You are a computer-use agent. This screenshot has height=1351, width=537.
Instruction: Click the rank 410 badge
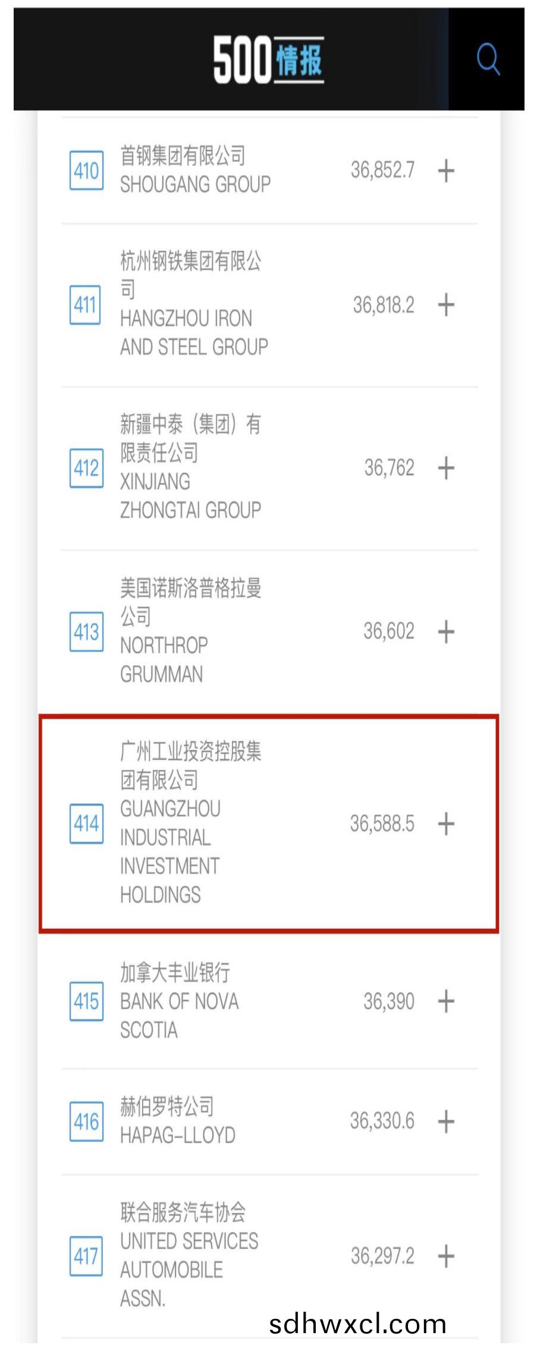86,171
